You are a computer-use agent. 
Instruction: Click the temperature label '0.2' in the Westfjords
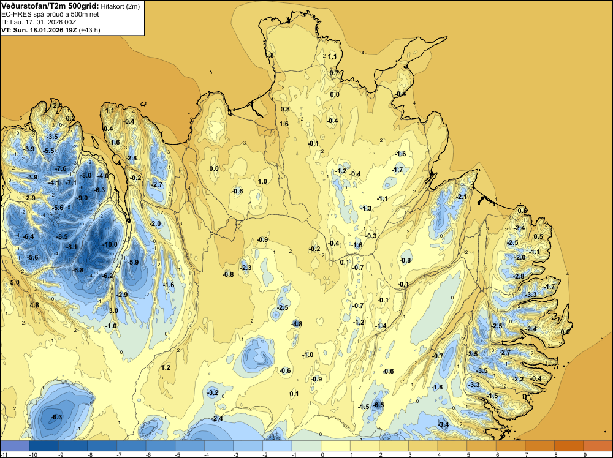pos(70,118)
